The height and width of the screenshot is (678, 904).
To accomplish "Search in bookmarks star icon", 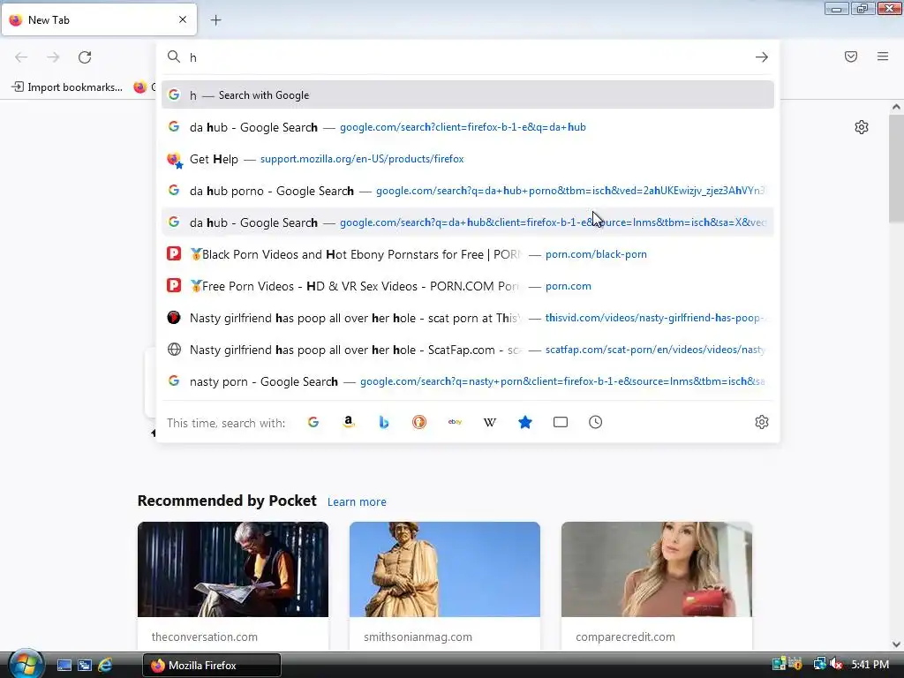I will [525, 422].
